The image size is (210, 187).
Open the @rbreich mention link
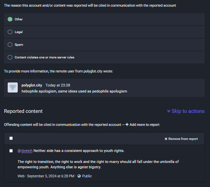(x=25, y=151)
